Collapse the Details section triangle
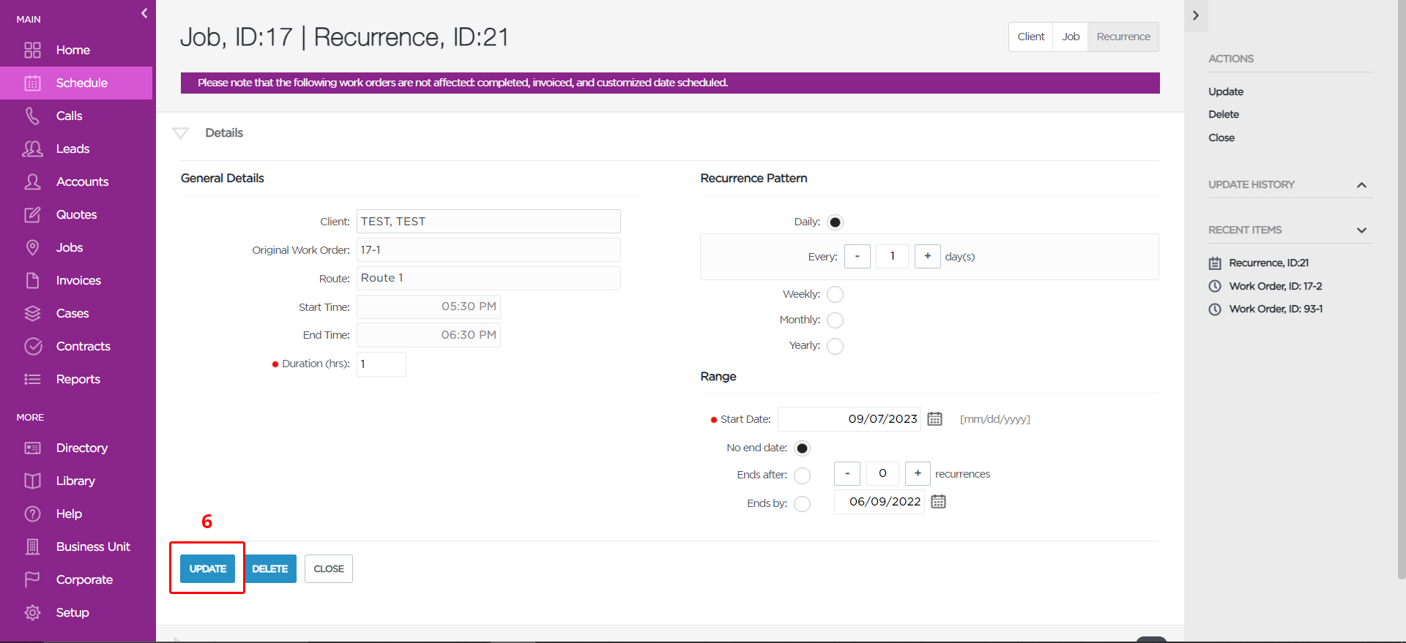 pyautogui.click(x=180, y=132)
